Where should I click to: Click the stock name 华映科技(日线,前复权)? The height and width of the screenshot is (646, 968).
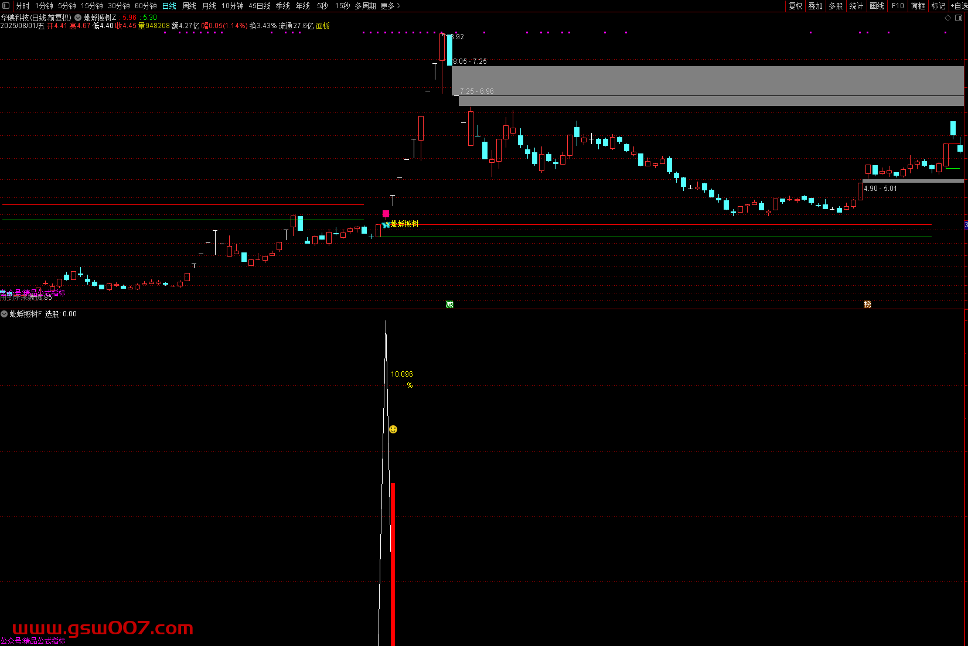coord(36,18)
